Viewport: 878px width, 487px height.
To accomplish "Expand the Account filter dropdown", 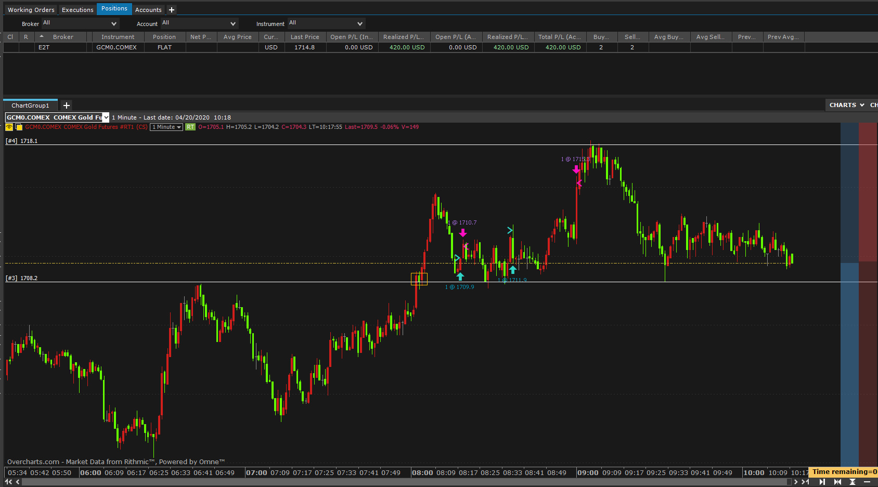I will pyautogui.click(x=199, y=23).
